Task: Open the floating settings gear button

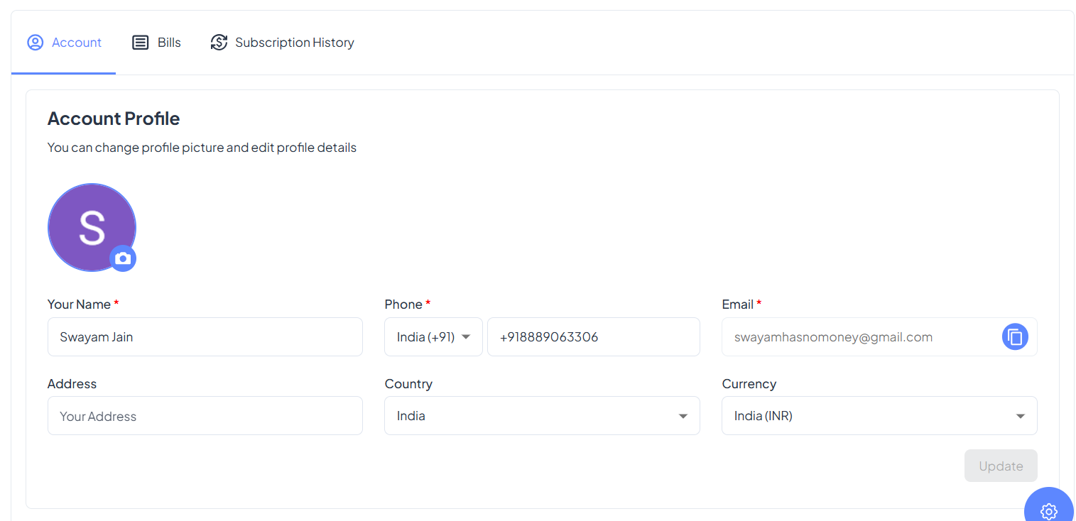Action: point(1048,510)
